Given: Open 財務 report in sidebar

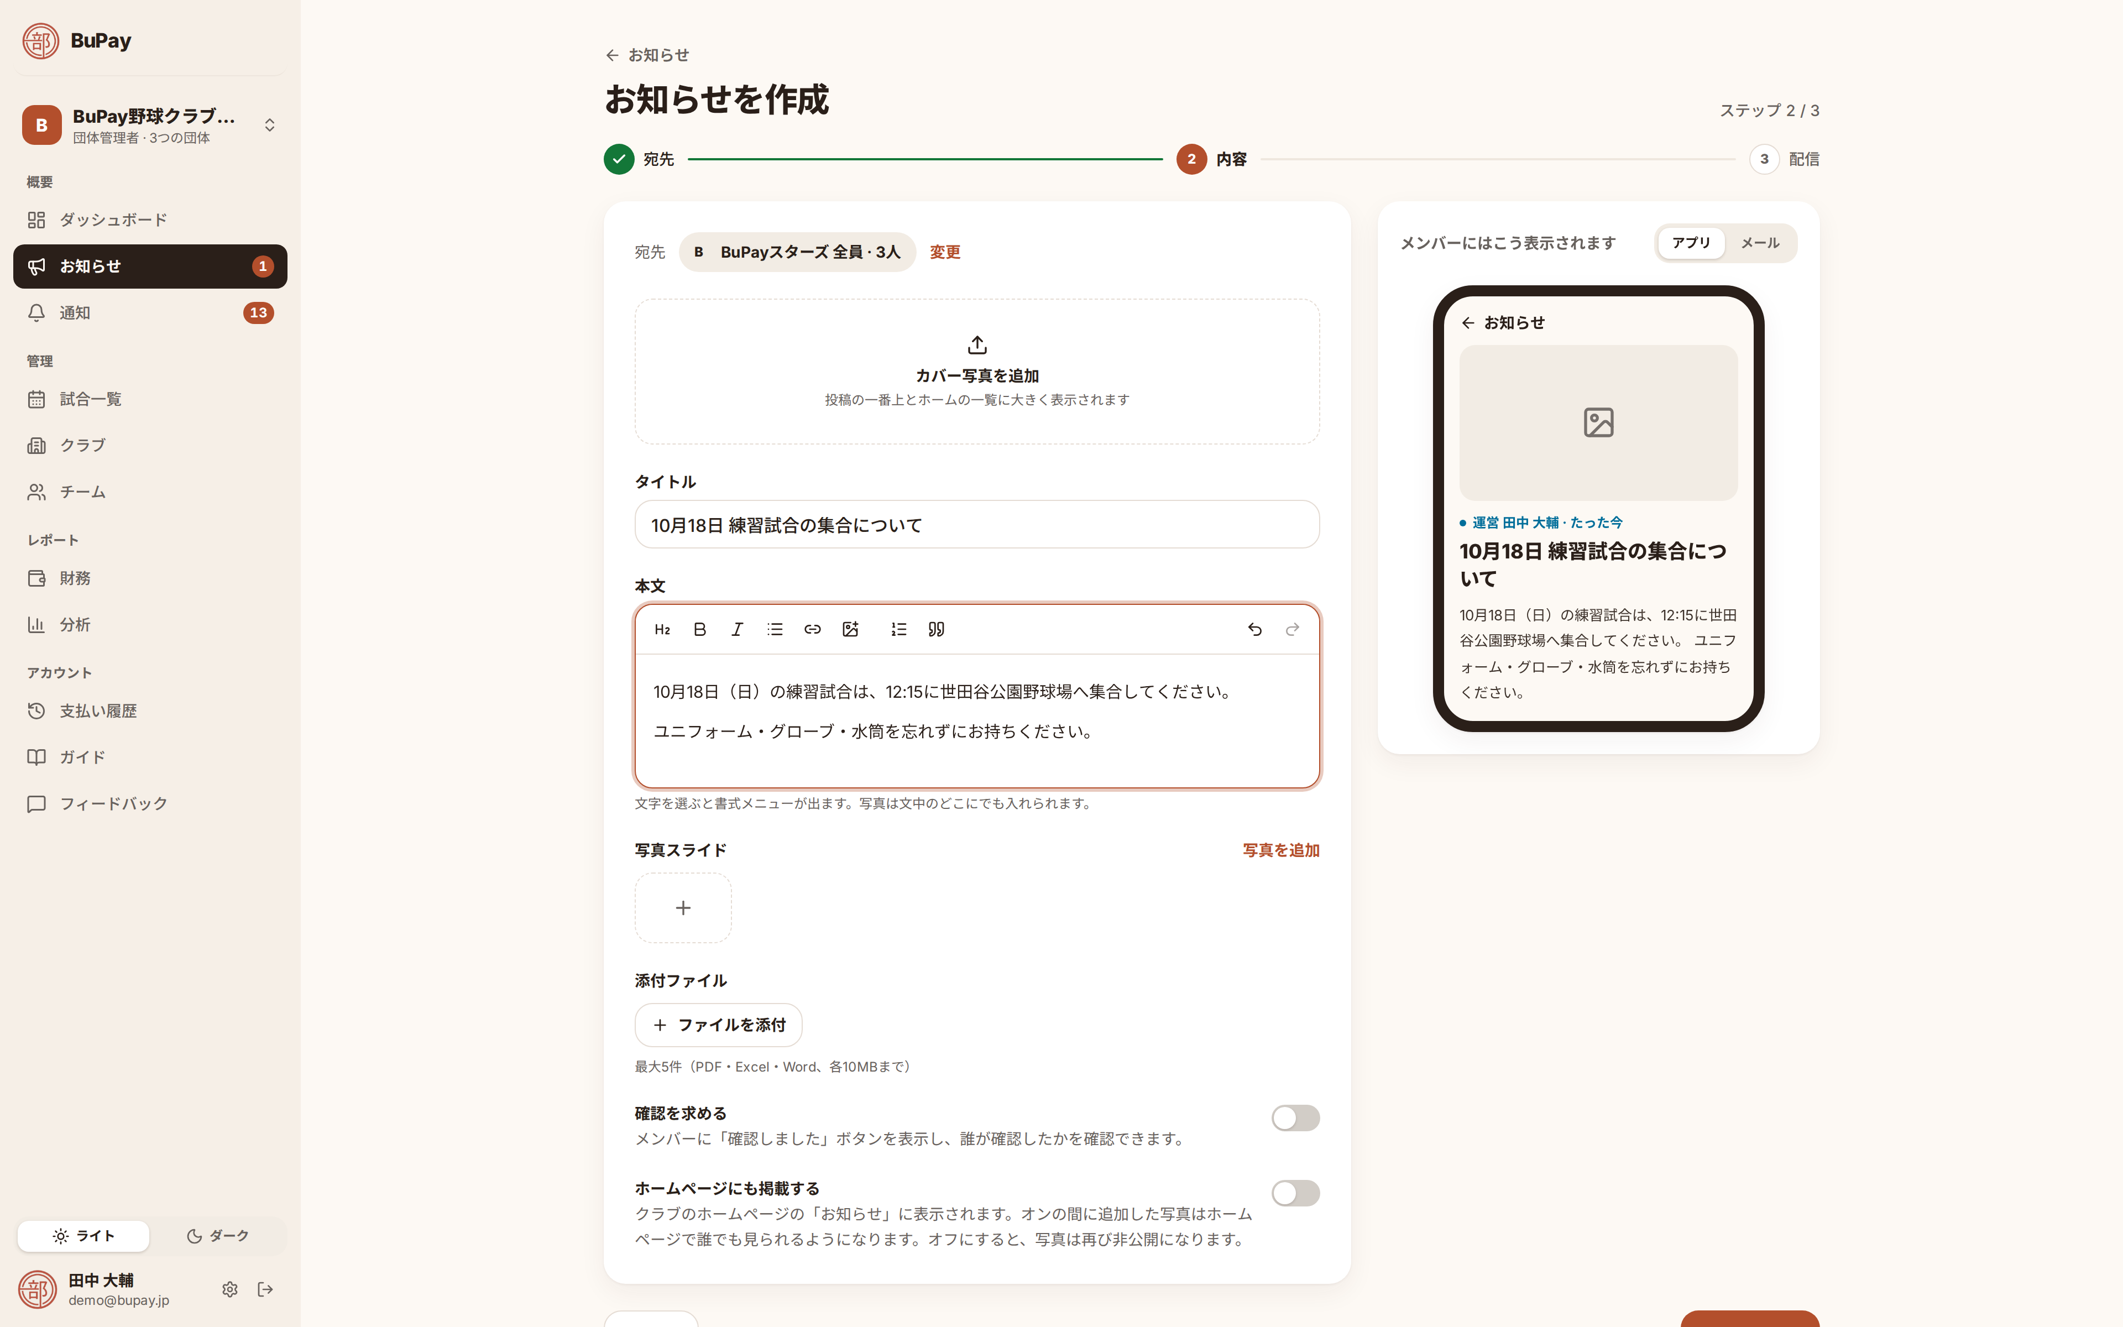Looking at the screenshot, I should tap(150, 578).
